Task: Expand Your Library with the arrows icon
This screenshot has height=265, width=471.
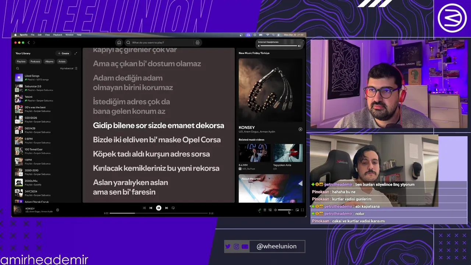Action: [x=76, y=53]
